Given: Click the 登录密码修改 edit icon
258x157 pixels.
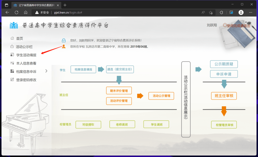Looking at the screenshot, I should 12,80.
